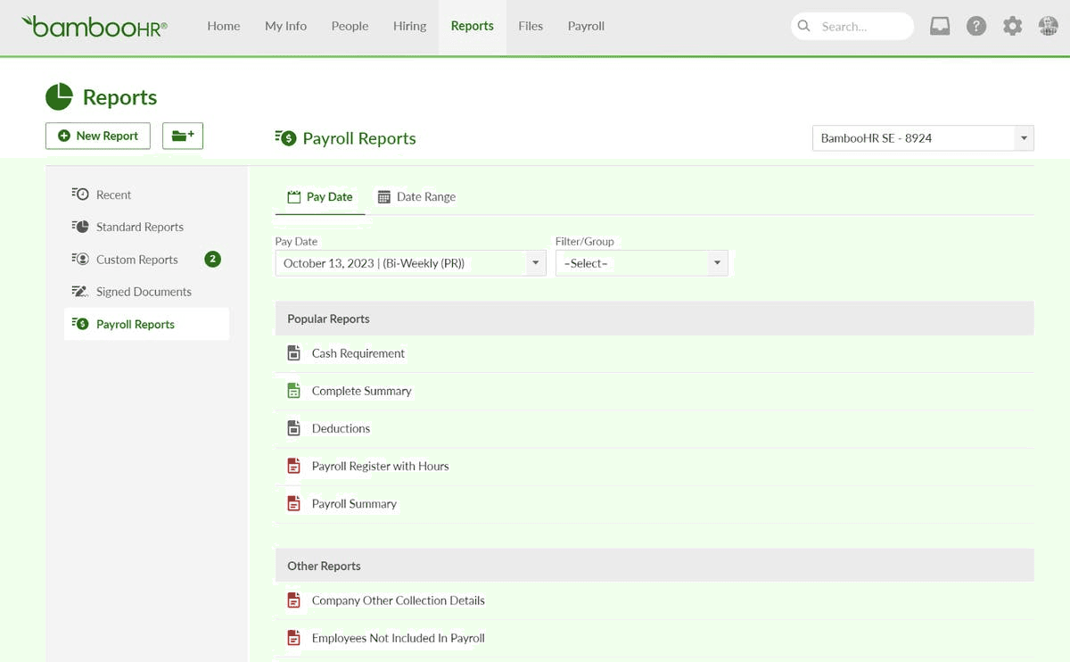Open the inbox tray icon

(x=940, y=27)
